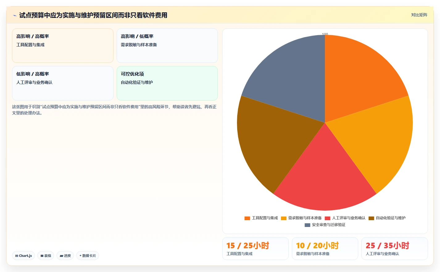Toggle 需求脱敏与样本准备 legend swatch
The height and width of the screenshot is (272, 440).
(284, 218)
